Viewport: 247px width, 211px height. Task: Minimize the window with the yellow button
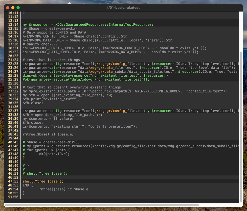pyautogui.click(x=13, y=8)
